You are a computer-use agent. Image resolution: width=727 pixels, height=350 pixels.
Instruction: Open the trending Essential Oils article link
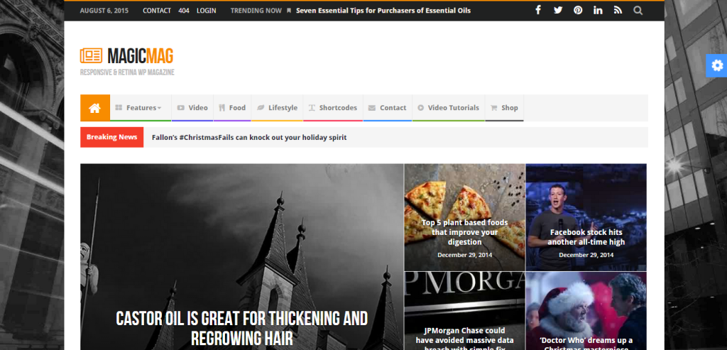(383, 11)
